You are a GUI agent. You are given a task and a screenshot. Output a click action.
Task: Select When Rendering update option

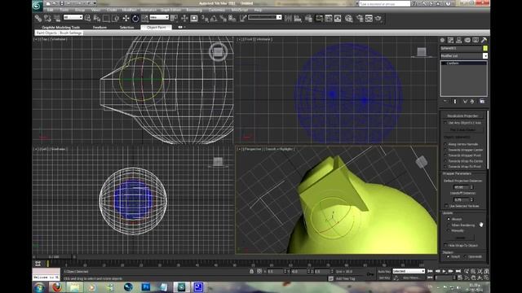click(x=449, y=225)
